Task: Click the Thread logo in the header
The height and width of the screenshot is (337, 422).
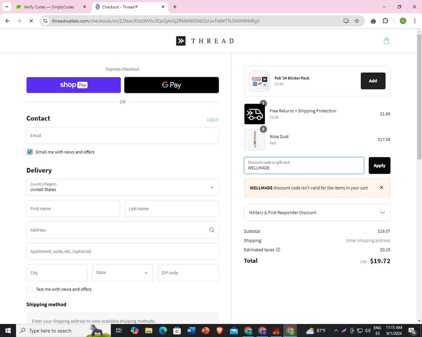Action: tap(205, 41)
